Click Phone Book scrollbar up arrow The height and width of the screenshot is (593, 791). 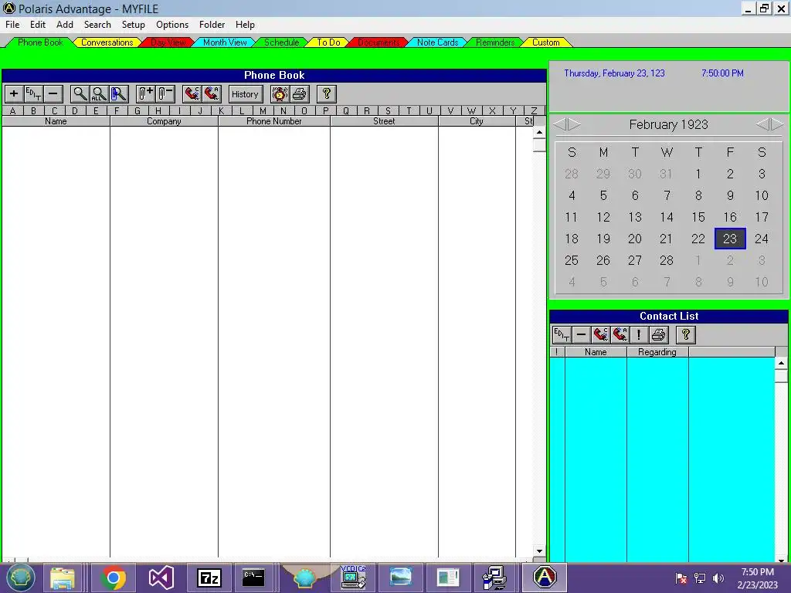[x=539, y=132]
